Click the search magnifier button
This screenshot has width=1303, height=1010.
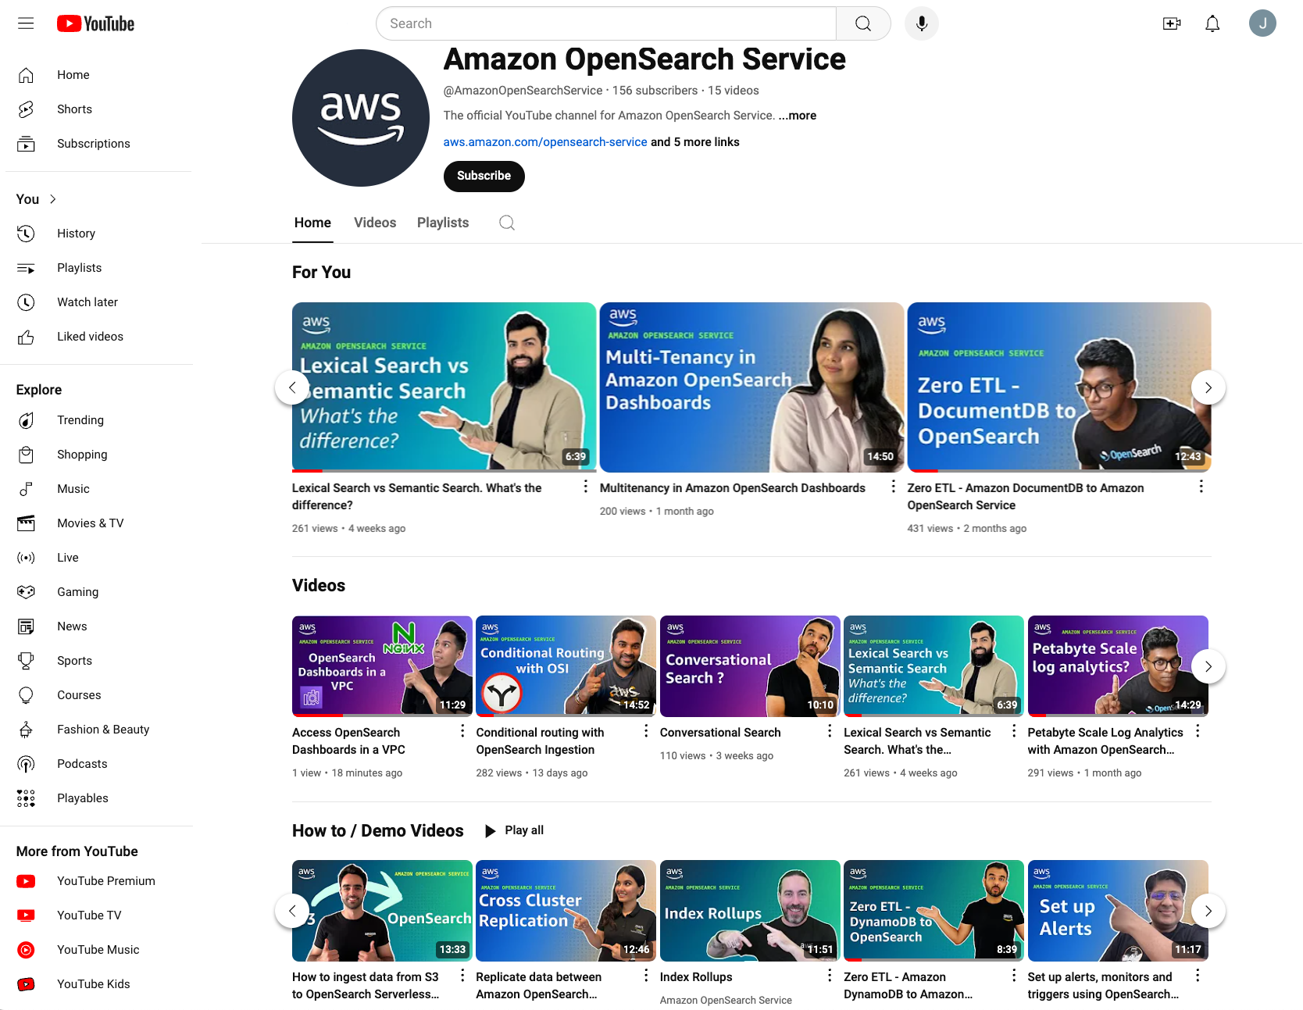coord(863,23)
